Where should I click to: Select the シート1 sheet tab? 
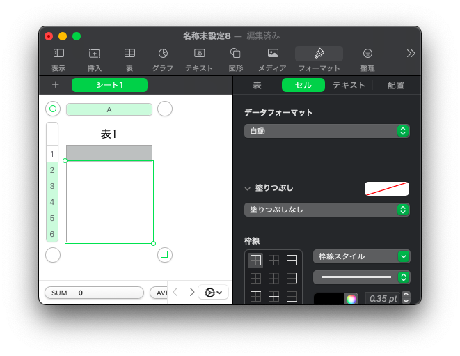click(109, 85)
